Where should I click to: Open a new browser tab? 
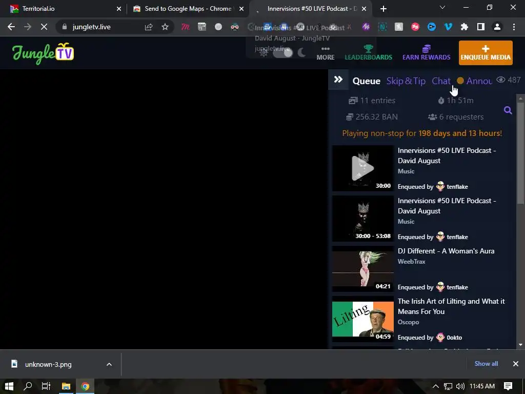pos(383,9)
